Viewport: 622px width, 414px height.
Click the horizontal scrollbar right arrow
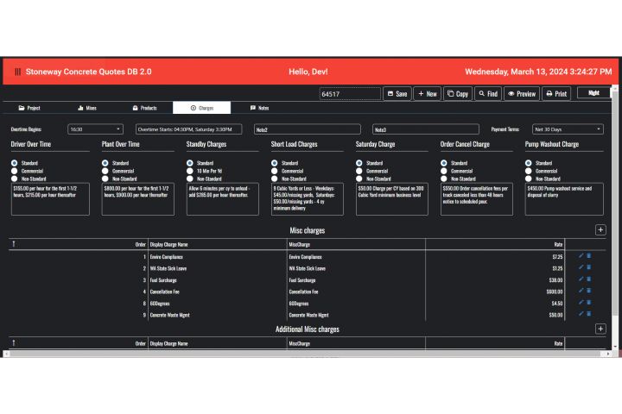coord(608,354)
